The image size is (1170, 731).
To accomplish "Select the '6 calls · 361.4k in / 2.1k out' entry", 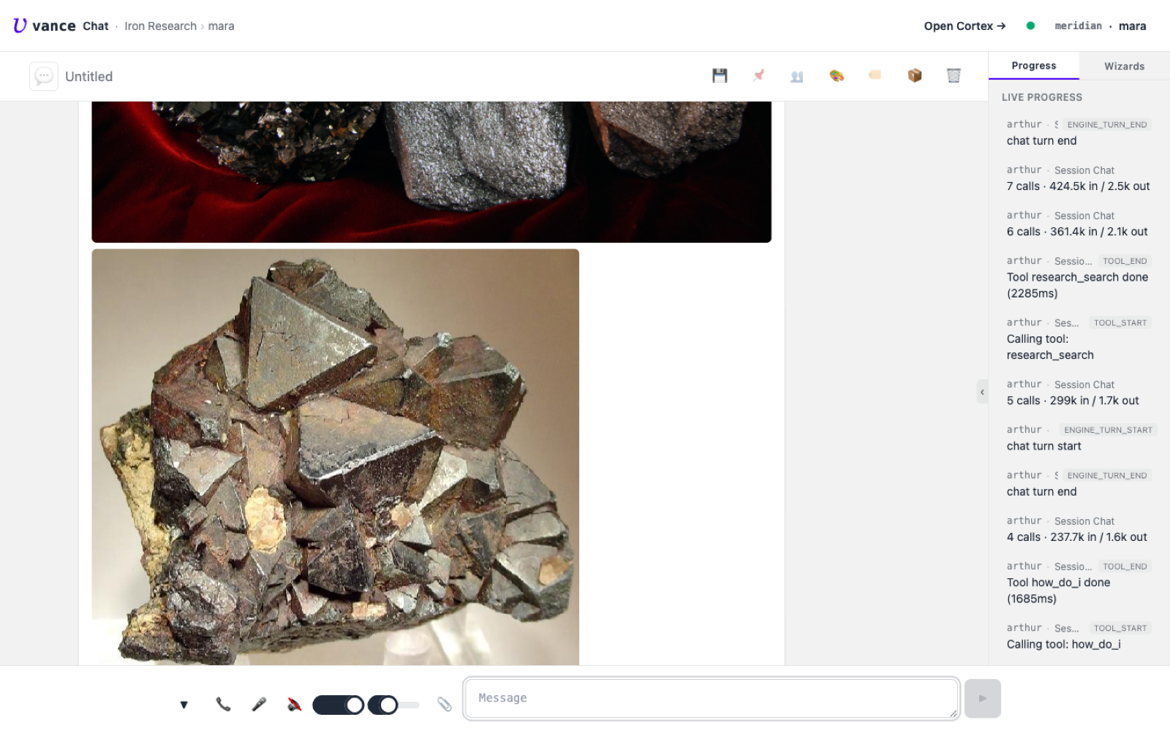I will pyautogui.click(x=1079, y=224).
